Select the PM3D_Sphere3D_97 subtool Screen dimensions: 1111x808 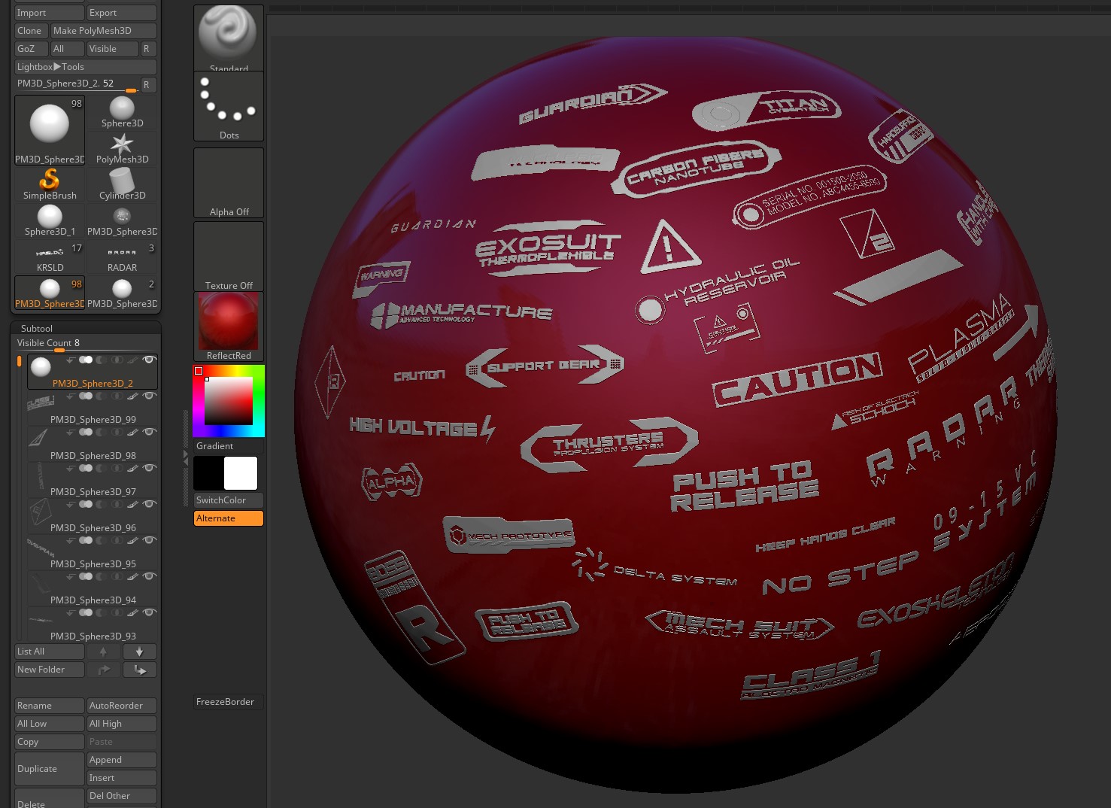coord(93,481)
